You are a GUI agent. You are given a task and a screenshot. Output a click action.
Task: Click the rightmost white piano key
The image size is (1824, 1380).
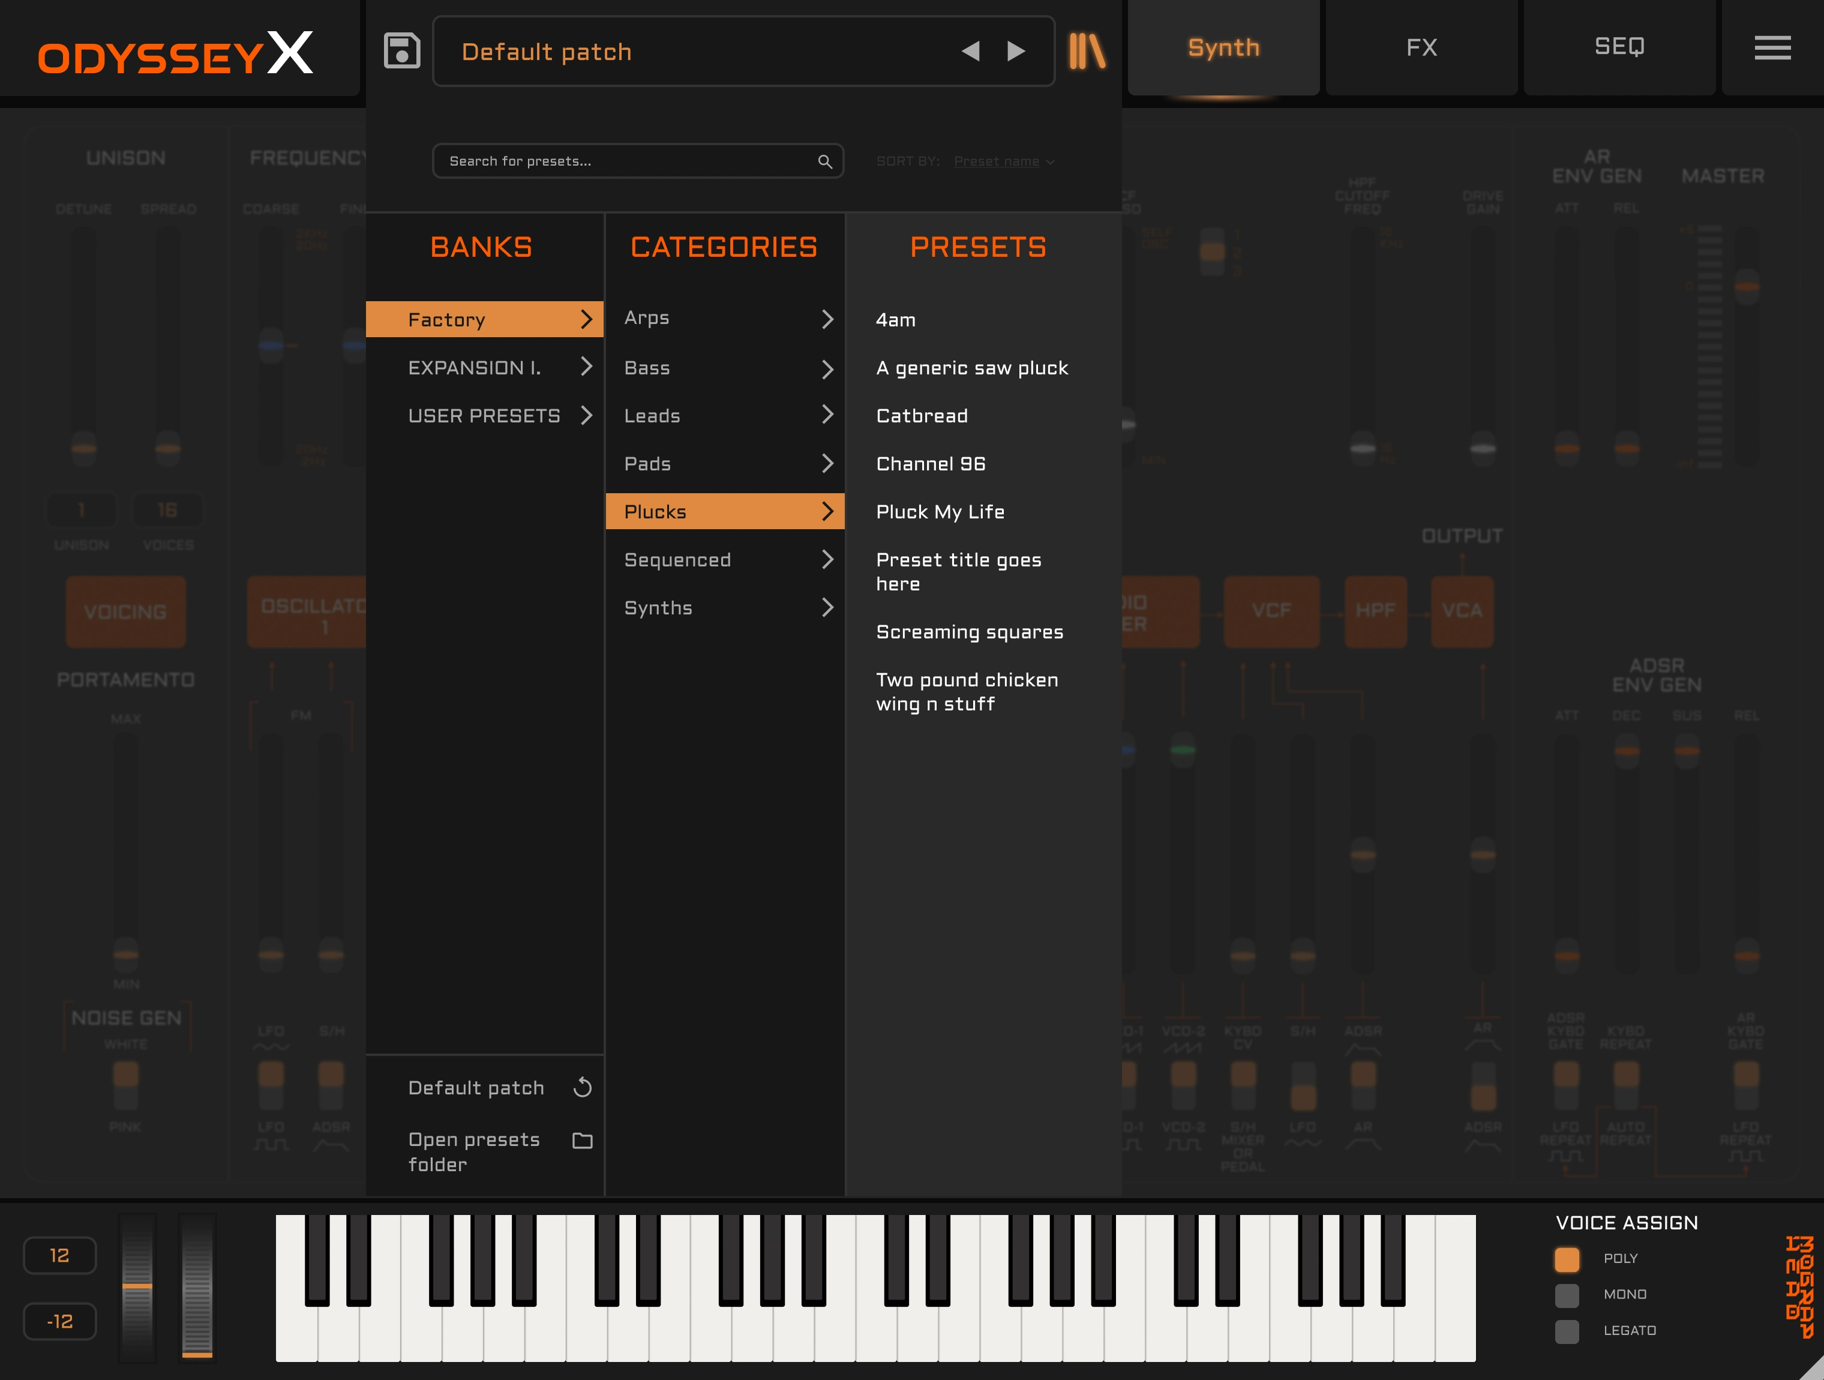pyautogui.click(x=1456, y=1288)
